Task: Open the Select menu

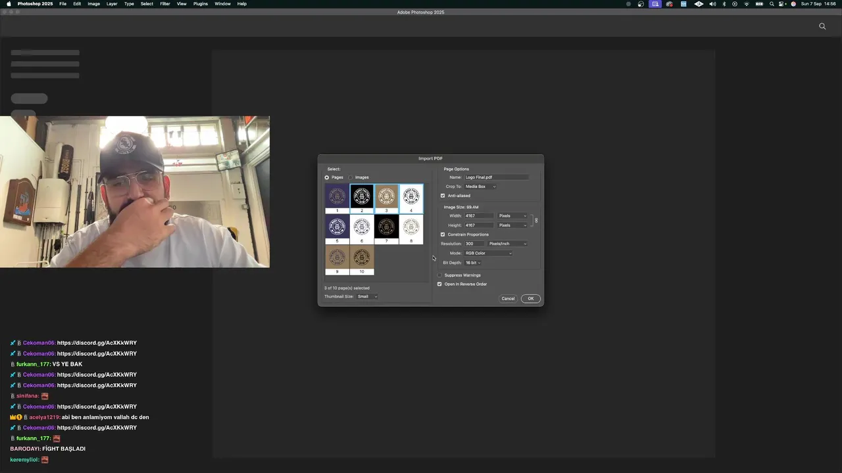Action: pos(147,4)
